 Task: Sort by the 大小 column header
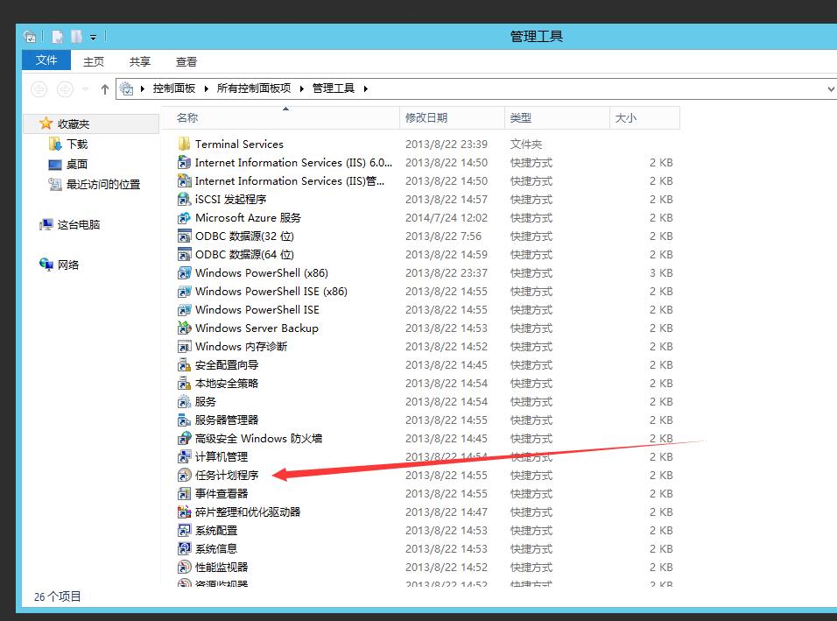click(x=645, y=117)
